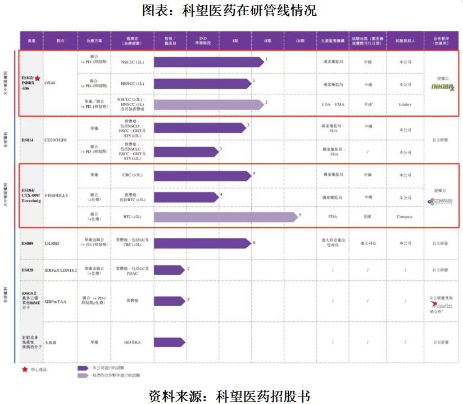The image size is (463, 404).
Task: Click the 科望医药招股书 source text
Action: pos(262,396)
